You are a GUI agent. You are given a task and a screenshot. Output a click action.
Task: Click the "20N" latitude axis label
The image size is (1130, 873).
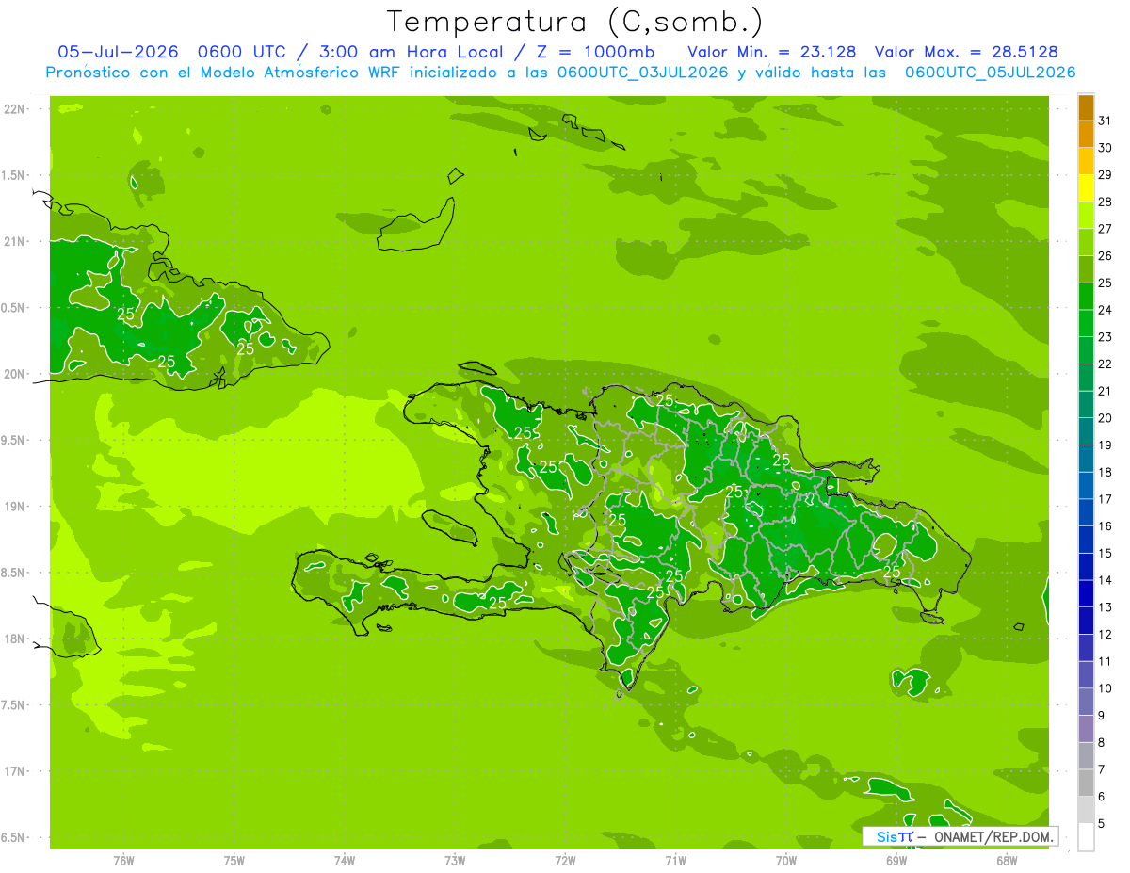(13, 374)
